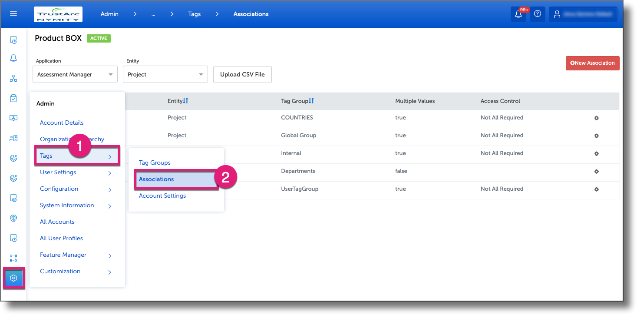Click the Product BOX page title
This screenshot has height=315, width=637.
pos(58,38)
